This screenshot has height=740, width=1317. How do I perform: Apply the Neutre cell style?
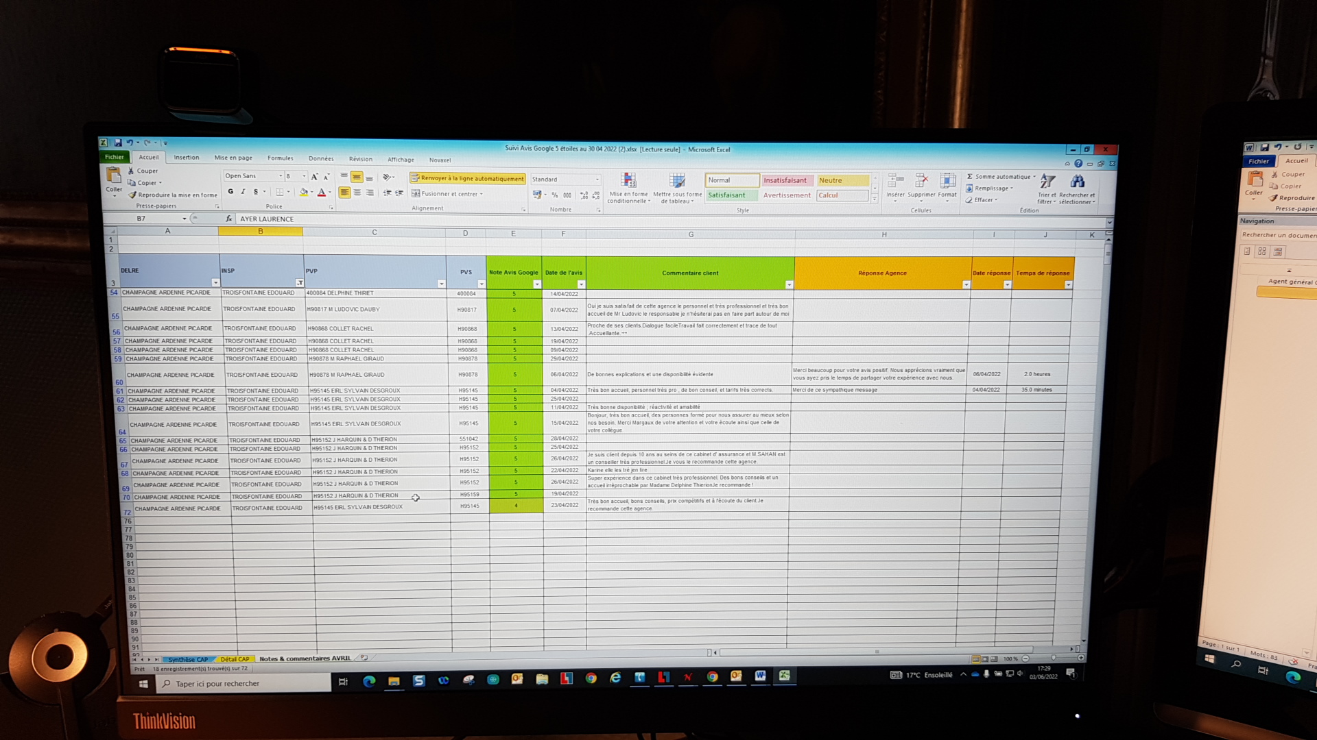point(843,180)
